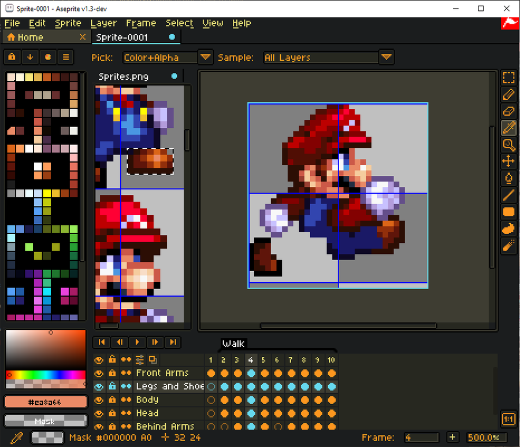The image size is (520, 447).
Task: Toggle lock for all layers in header
Action: coord(113,360)
